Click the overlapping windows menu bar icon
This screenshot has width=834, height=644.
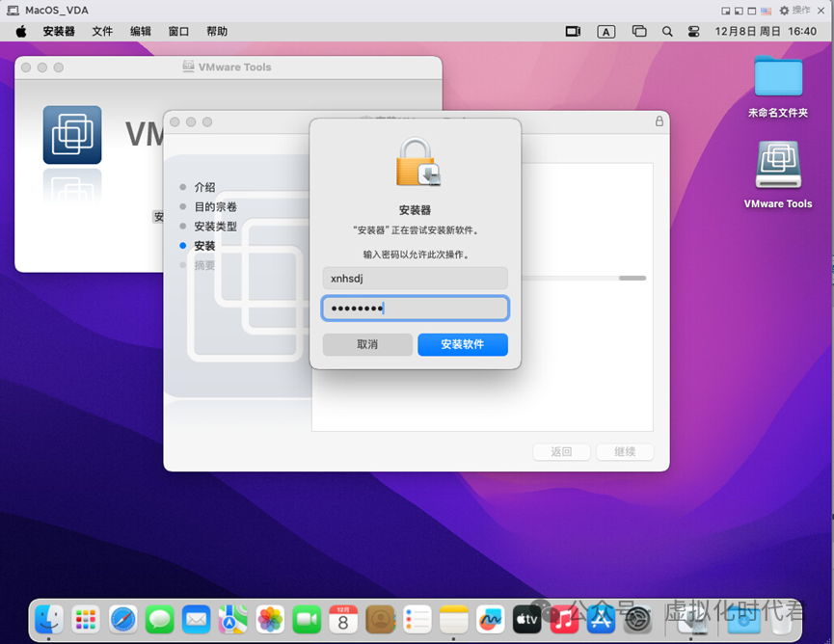(x=639, y=32)
